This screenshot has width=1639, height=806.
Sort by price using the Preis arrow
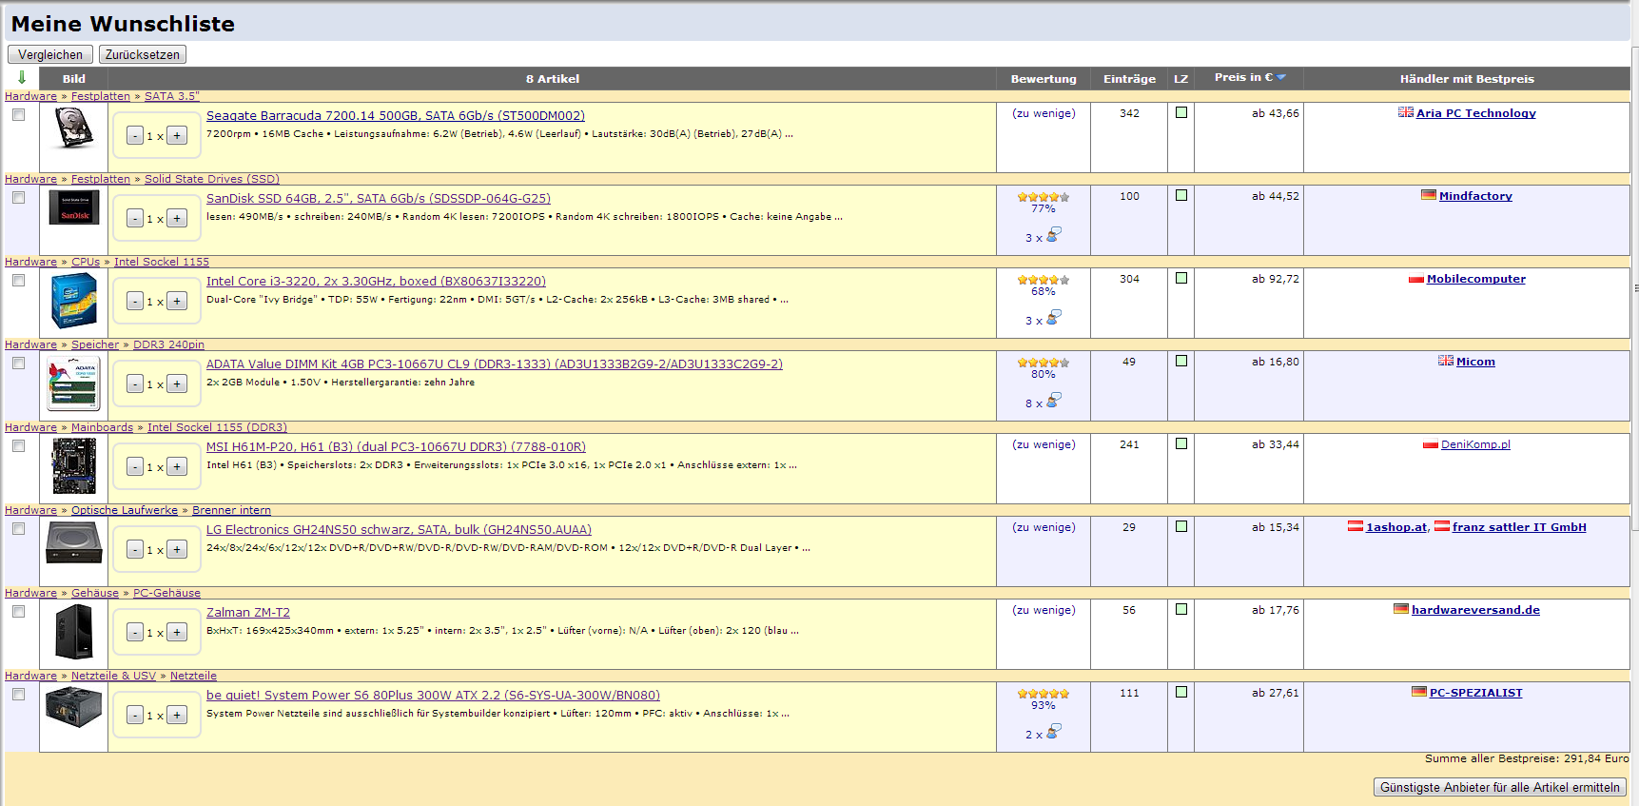point(1281,77)
